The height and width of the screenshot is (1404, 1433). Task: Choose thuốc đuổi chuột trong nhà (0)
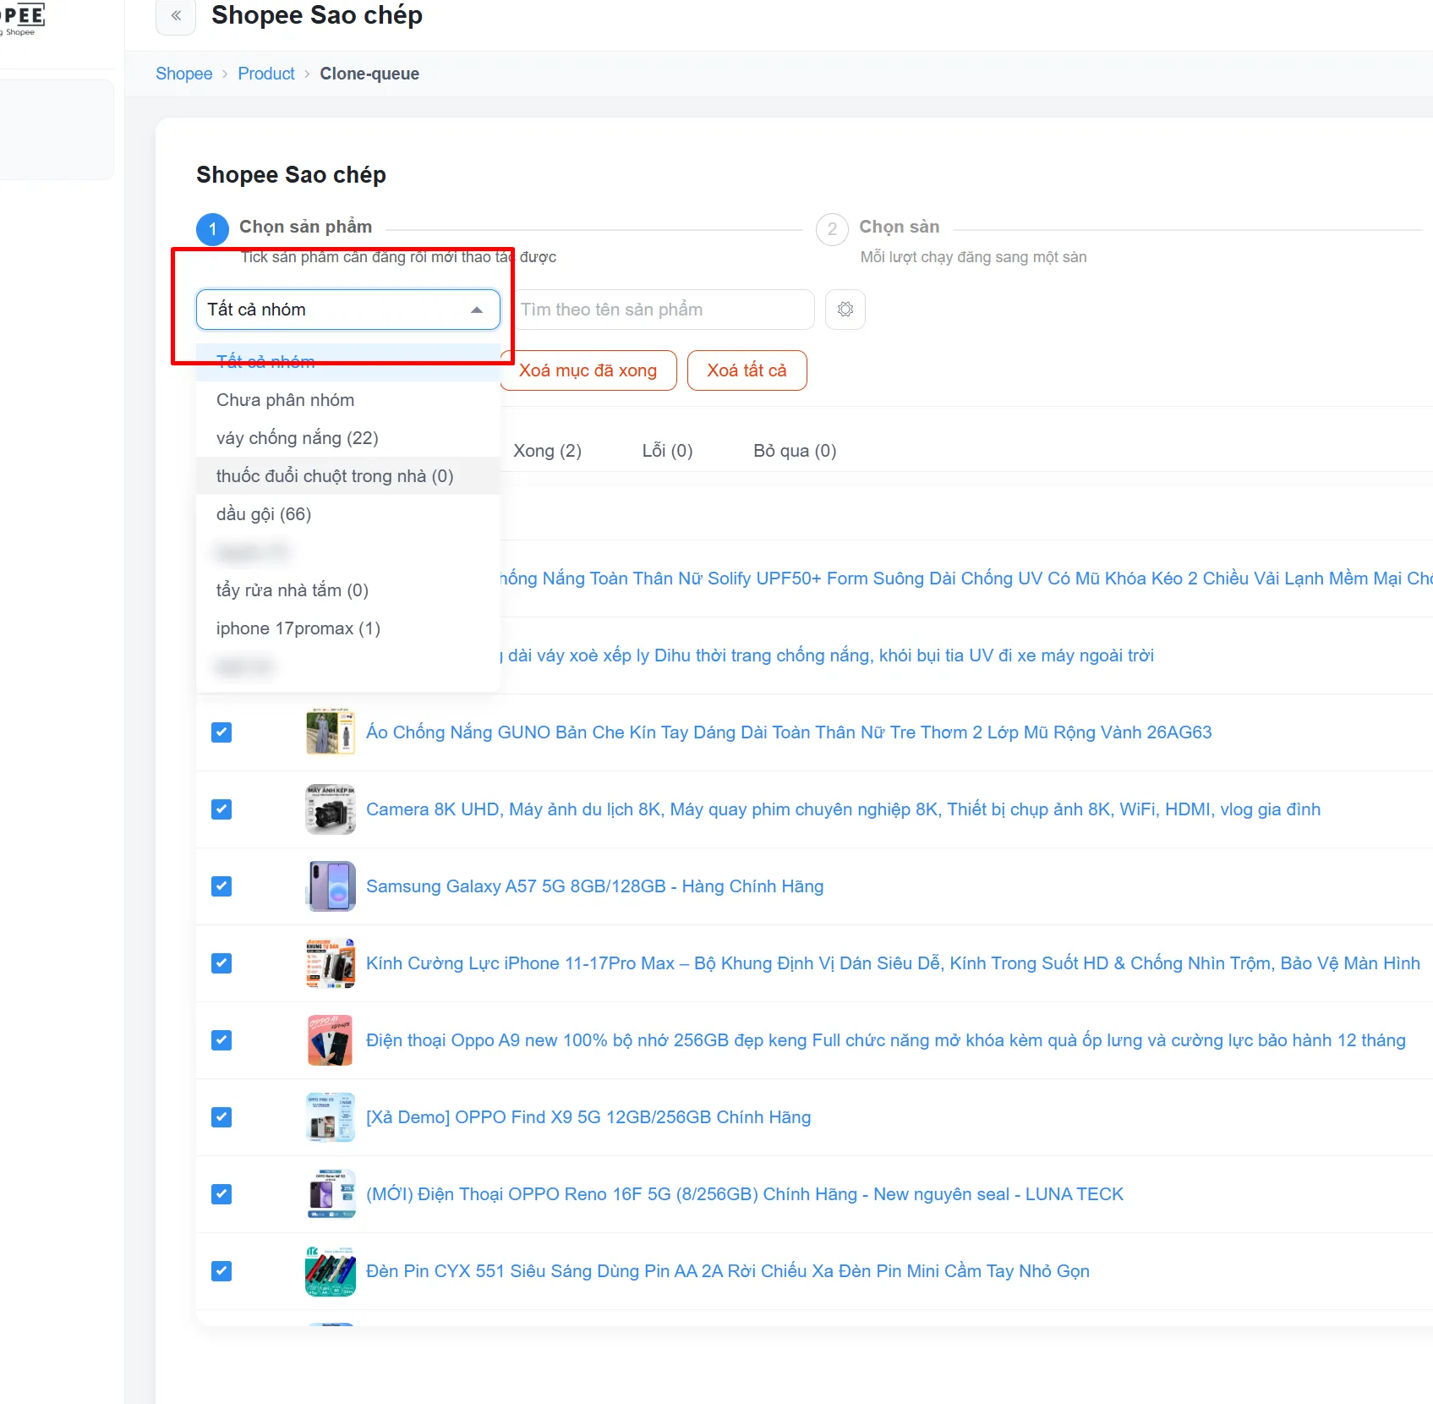[x=348, y=476]
